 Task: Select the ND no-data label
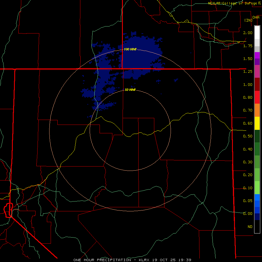pyautogui.click(x=250, y=227)
